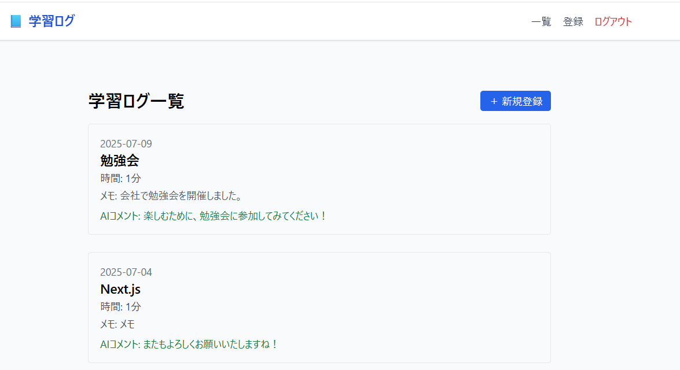680x370 pixels.
Task: Click the + 新規登録 button
Action: (x=515, y=101)
